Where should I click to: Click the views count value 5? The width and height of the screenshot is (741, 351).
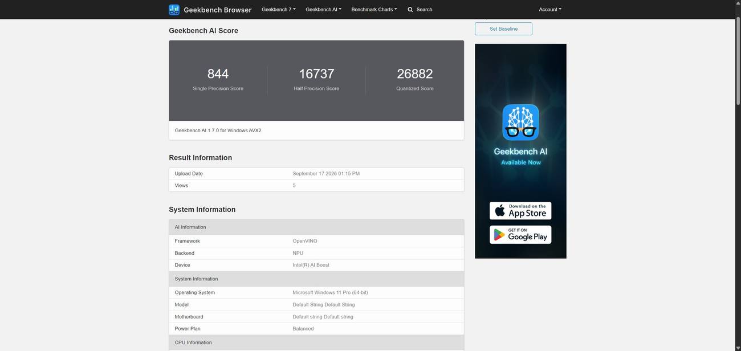(294, 186)
